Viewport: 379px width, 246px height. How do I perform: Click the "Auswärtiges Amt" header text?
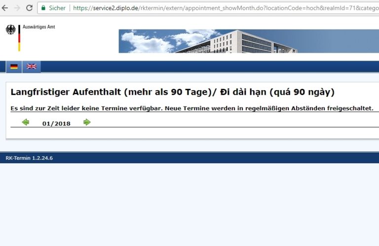tap(39, 27)
